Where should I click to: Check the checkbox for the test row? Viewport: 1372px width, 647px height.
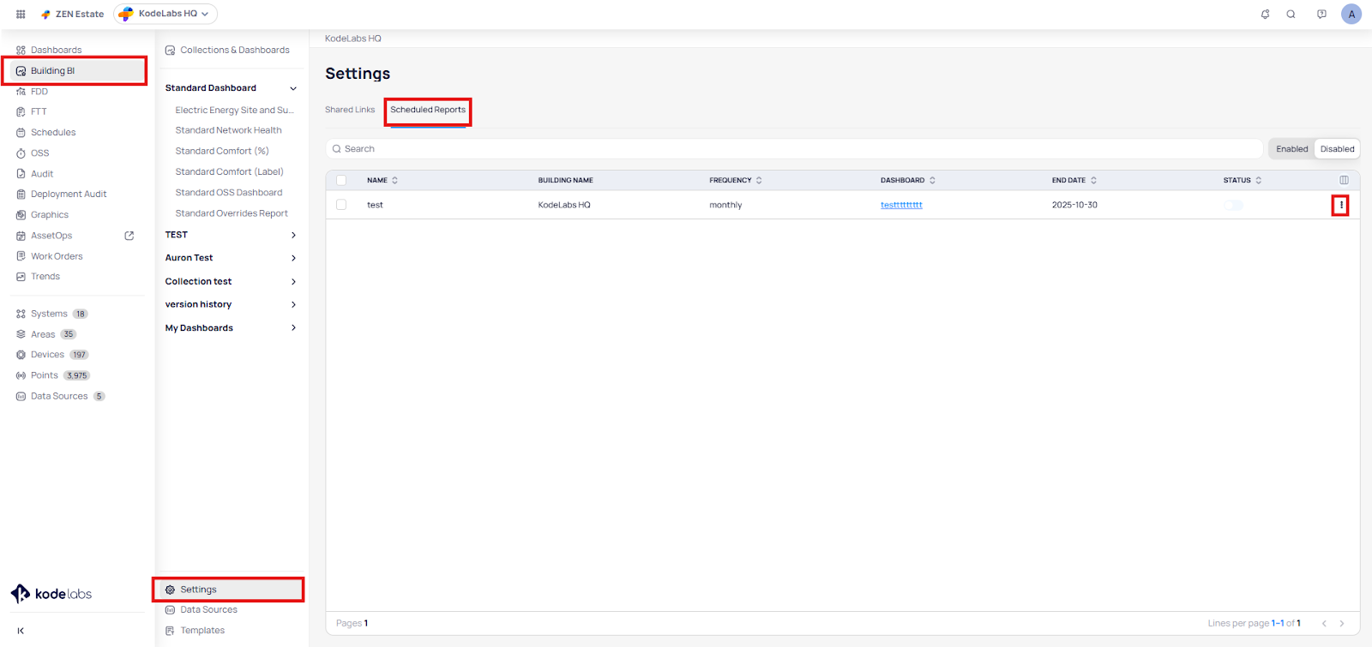pos(341,205)
